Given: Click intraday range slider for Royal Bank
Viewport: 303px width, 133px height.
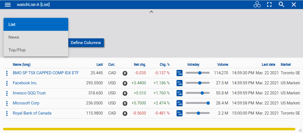Looking at the screenshot, I should pyautogui.click(x=198, y=113).
